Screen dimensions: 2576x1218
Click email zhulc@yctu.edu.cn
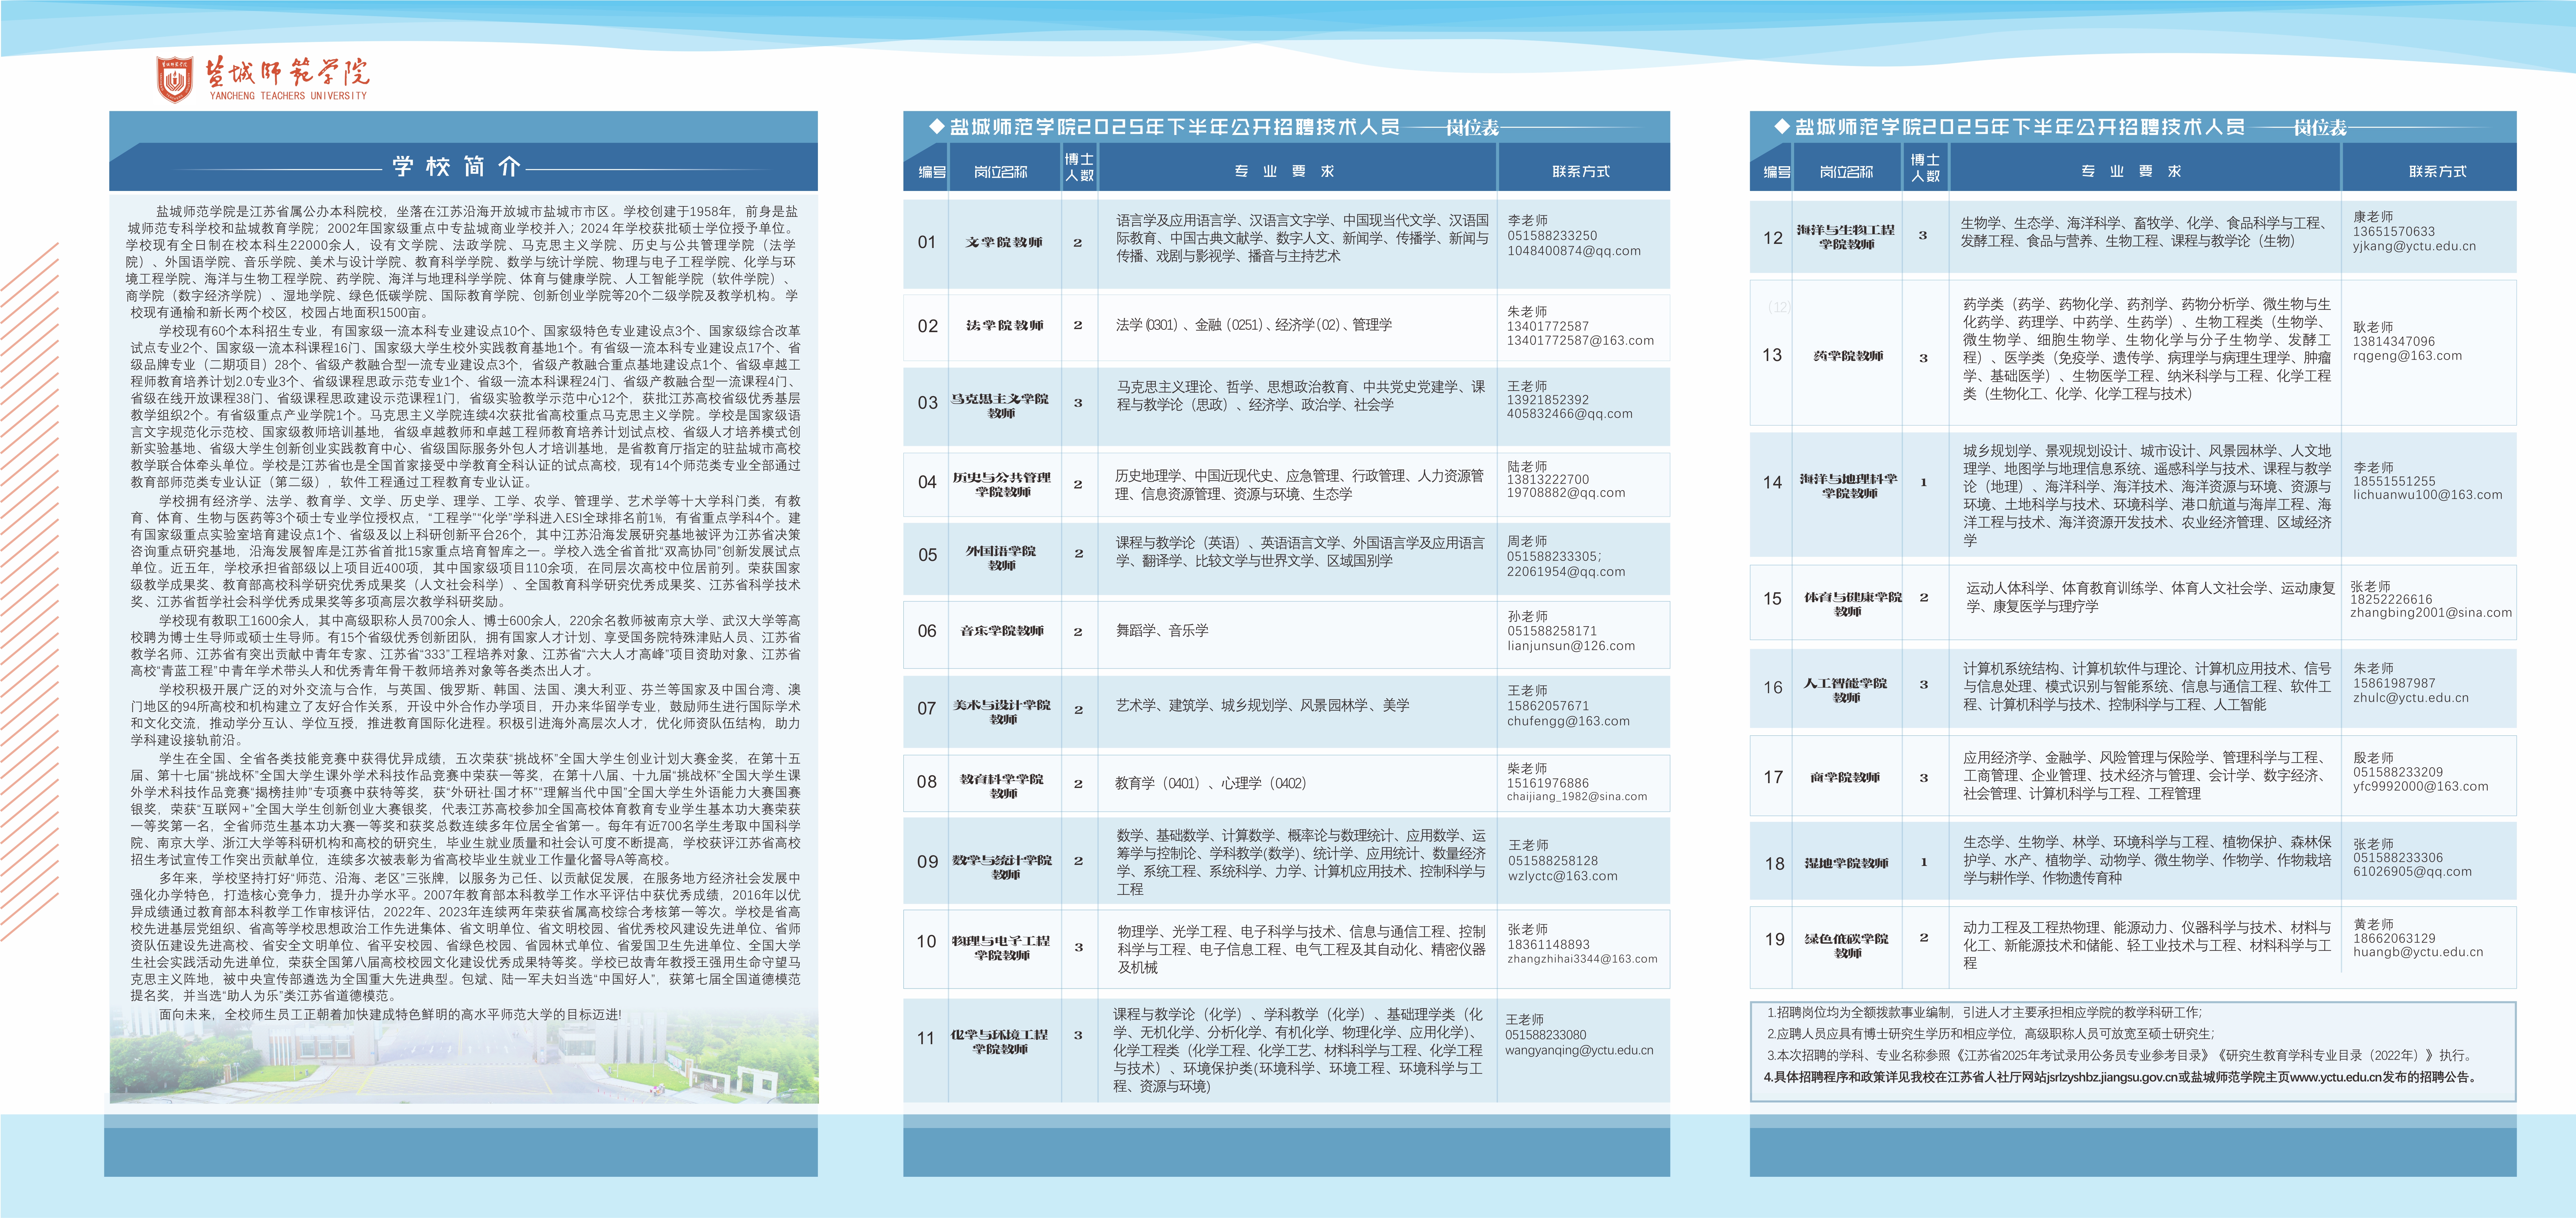tap(2410, 698)
